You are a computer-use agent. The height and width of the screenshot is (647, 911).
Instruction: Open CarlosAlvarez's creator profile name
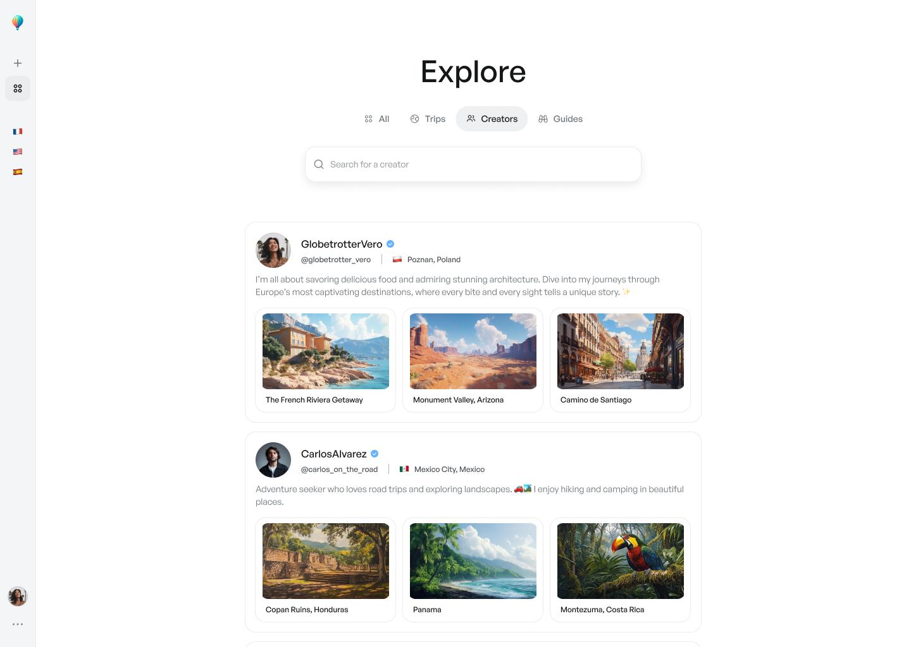334,454
